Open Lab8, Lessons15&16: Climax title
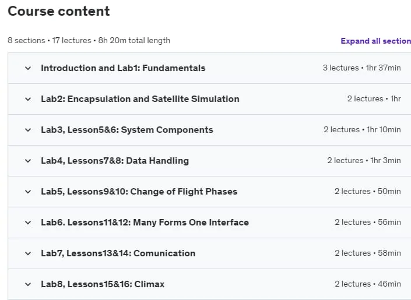 tap(103, 284)
